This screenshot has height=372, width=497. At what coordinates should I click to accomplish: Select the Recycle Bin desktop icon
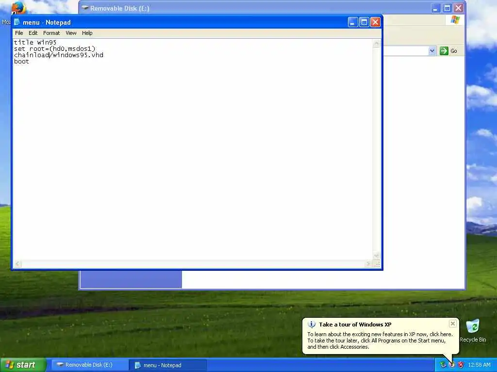pos(473,331)
